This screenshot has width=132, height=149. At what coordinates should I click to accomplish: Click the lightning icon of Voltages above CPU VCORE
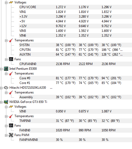[x=11, y=2]
